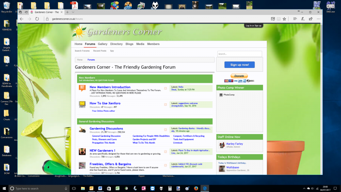Open Compost, Fertilisers & Recycling subforum

tap(189, 136)
